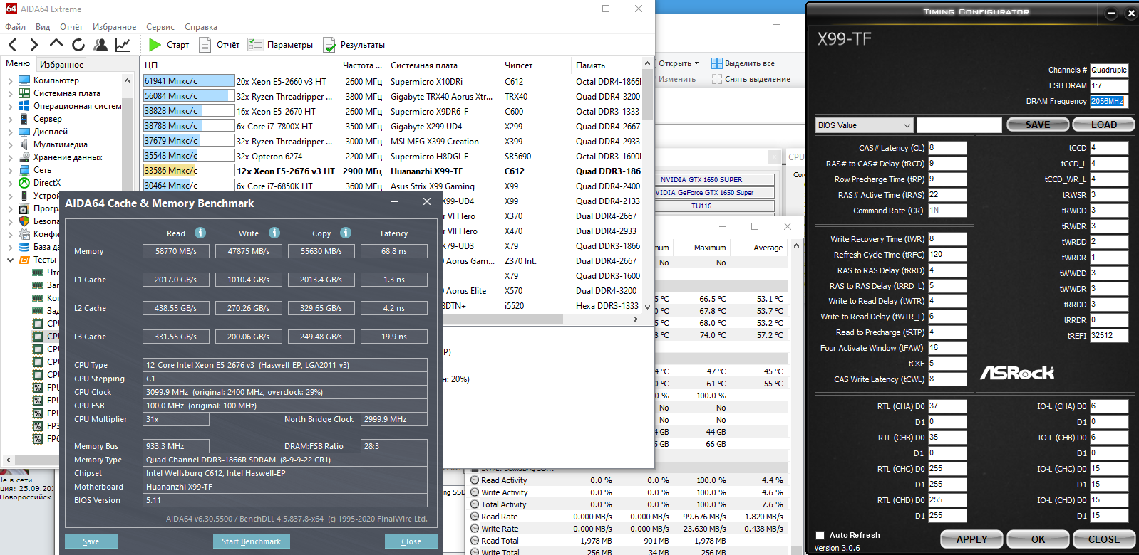Open Результаты in the AIDA64 toolbar
The height and width of the screenshot is (555, 1139).
[354, 45]
